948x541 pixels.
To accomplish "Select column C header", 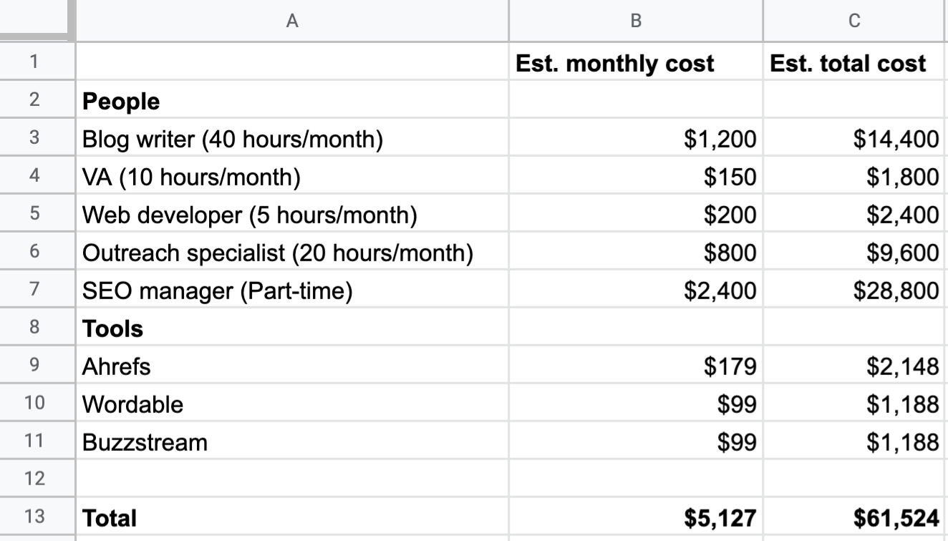I will 855,21.
